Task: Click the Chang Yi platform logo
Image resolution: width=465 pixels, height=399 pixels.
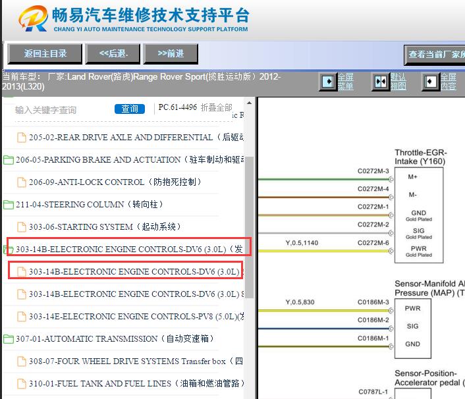Action: tap(134, 18)
